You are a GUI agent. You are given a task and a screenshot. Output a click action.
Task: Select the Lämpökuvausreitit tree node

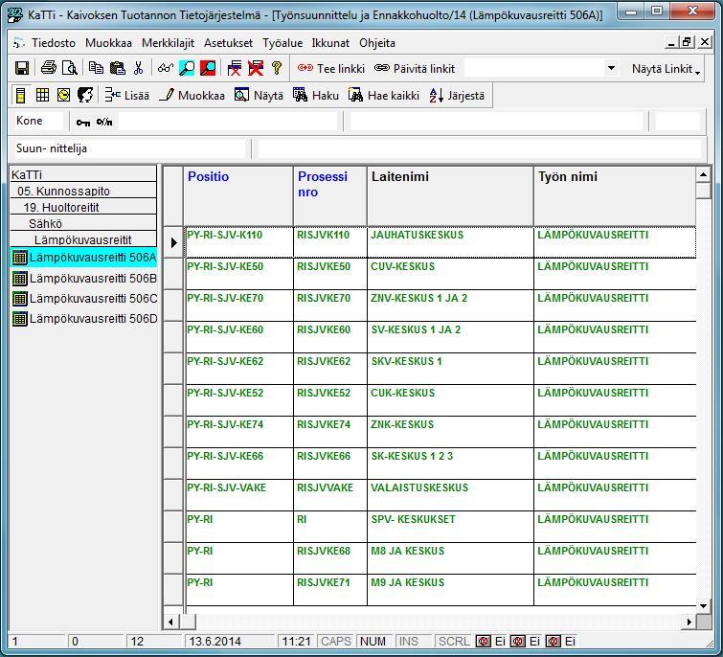tap(83, 239)
